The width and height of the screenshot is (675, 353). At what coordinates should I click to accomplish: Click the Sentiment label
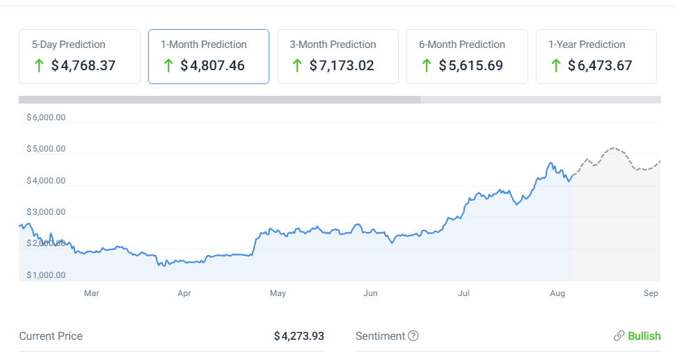pos(380,336)
